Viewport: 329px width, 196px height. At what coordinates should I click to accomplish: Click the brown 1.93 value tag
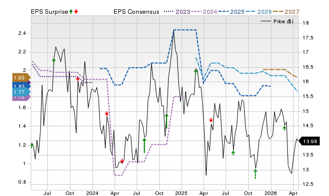21,77
